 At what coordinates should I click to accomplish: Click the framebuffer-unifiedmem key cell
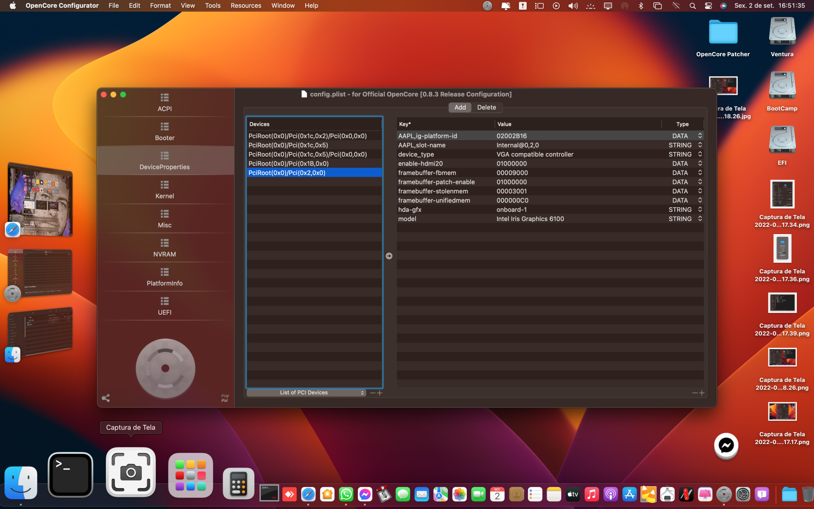coord(434,200)
